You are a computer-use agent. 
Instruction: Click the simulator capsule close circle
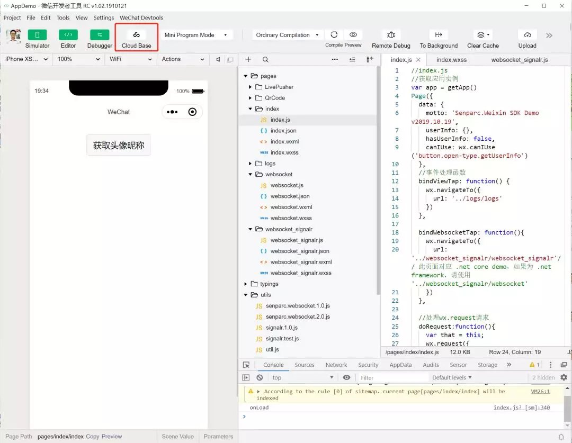(192, 112)
